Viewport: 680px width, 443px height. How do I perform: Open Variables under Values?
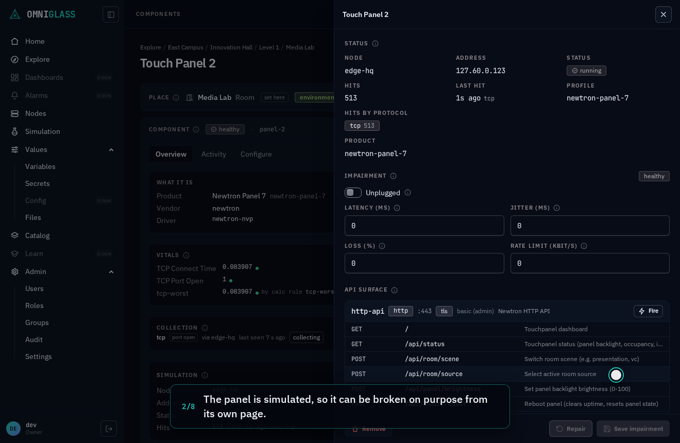tap(40, 166)
